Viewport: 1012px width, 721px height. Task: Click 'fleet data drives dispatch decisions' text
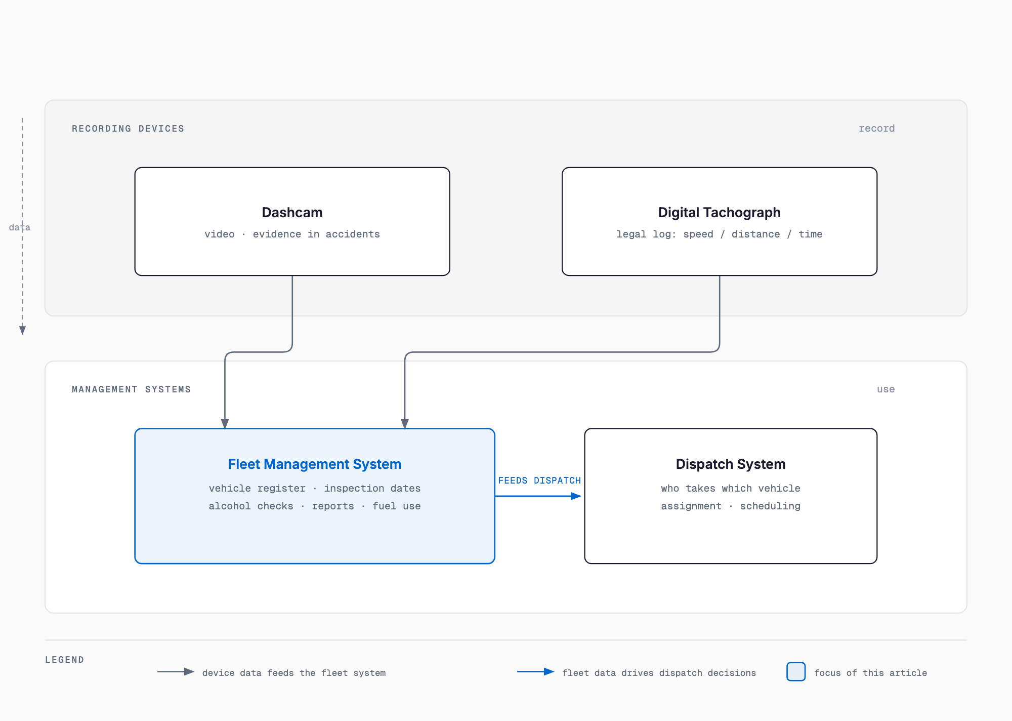(659, 673)
